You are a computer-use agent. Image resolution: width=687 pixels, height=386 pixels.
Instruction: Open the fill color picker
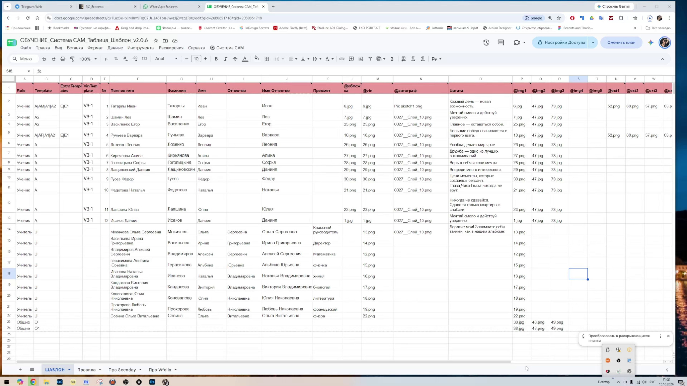point(257,59)
